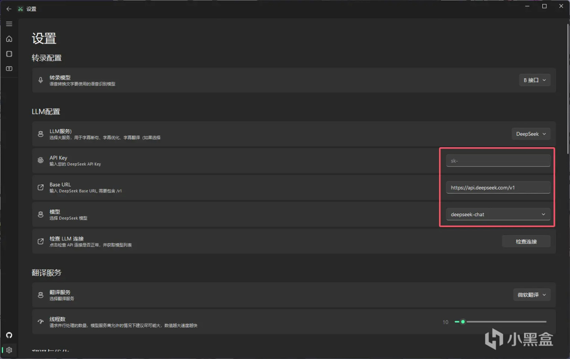Focus the Base URL input field

(498, 187)
